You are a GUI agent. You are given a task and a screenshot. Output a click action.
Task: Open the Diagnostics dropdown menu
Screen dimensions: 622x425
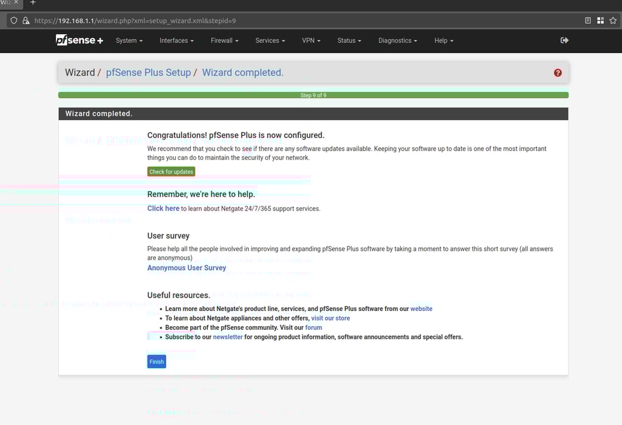(x=397, y=41)
